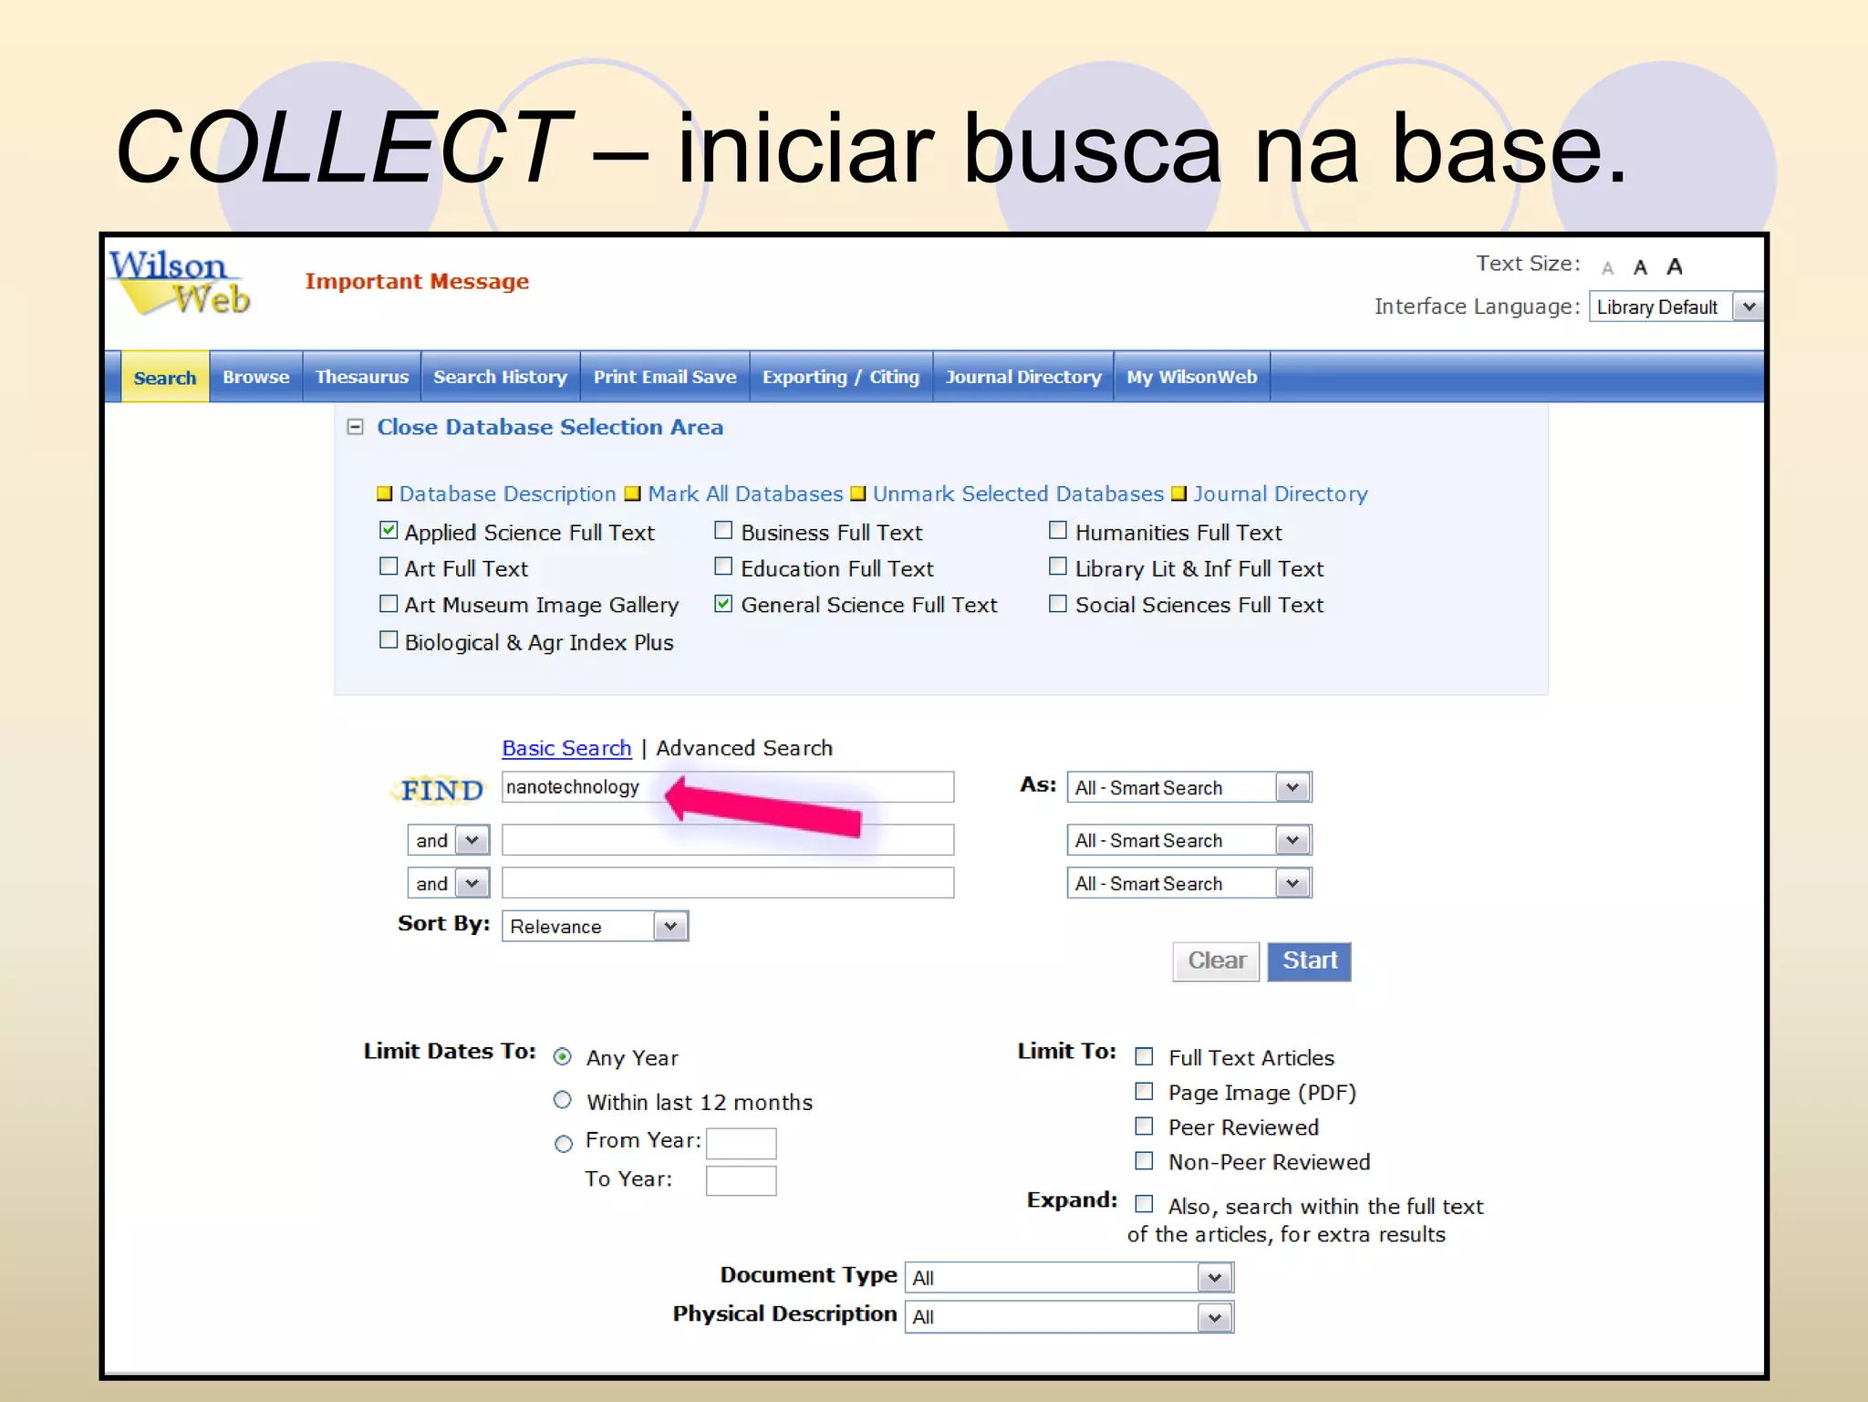The width and height of the screenshot is (1868, 1402).
Task: Check Non-Peer Reviewed limit
Action: [1144, 1160]
